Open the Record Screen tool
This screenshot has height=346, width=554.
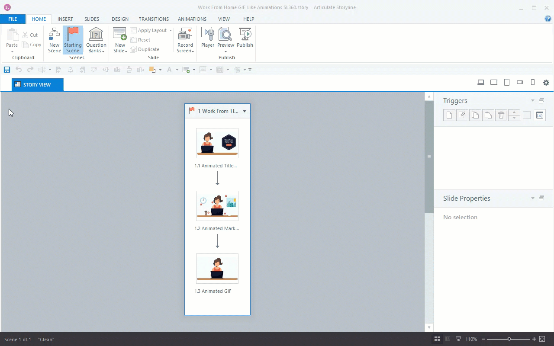[x=185, y=40]
